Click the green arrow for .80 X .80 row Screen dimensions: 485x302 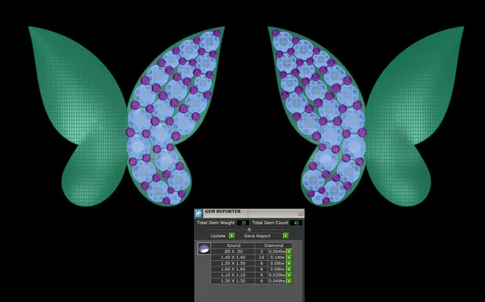tap(289, 251)
